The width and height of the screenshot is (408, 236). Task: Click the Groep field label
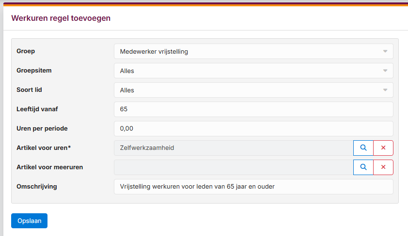pos(26,51)
